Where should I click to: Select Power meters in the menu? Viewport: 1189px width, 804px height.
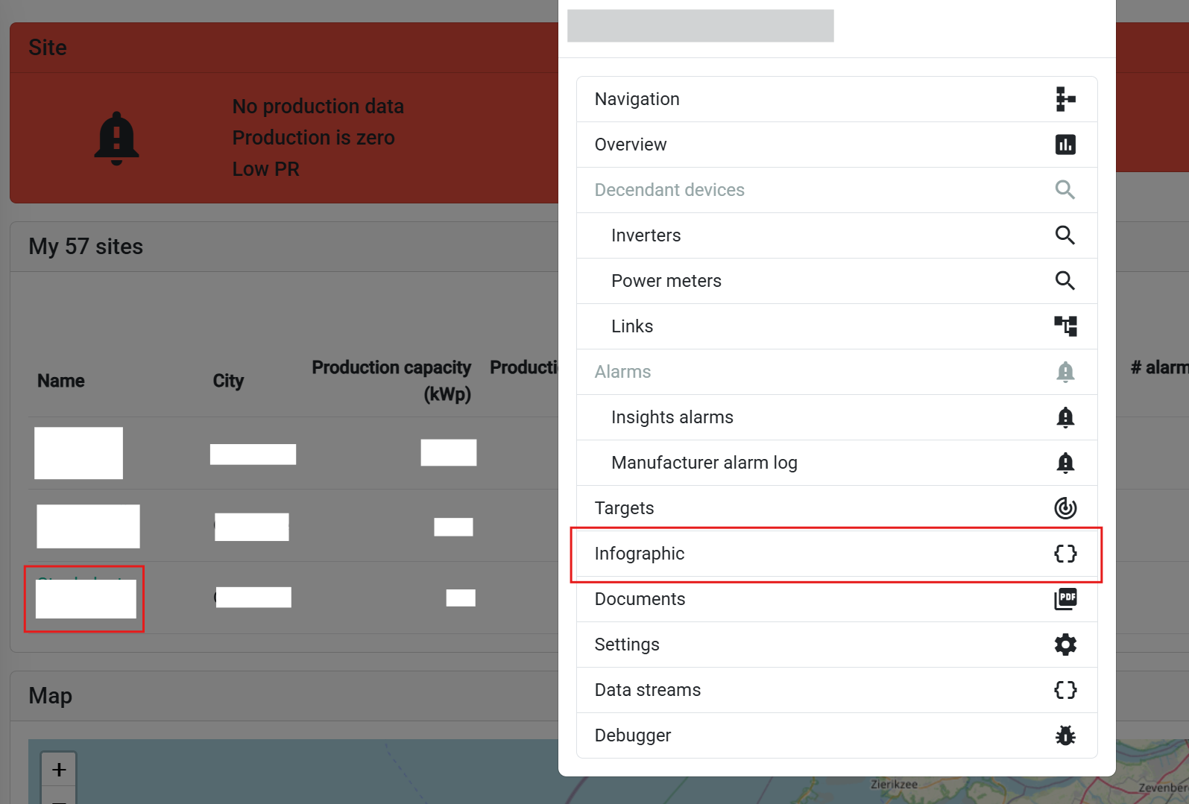click(x=836, y=281)
